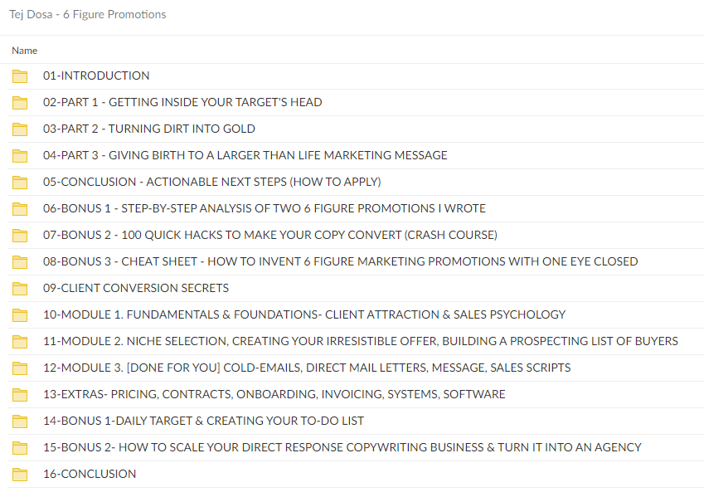
Task: Click the folder icon beside 05-CONCLUSION
Action: click(20, 182)
